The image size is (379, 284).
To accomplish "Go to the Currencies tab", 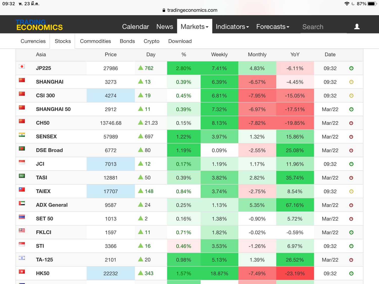I will pyautogui.click(x=33, y=41).
